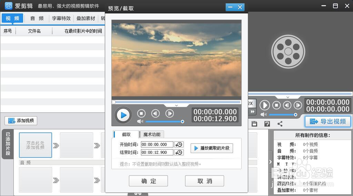Minimize the main application window

point(324,6)
